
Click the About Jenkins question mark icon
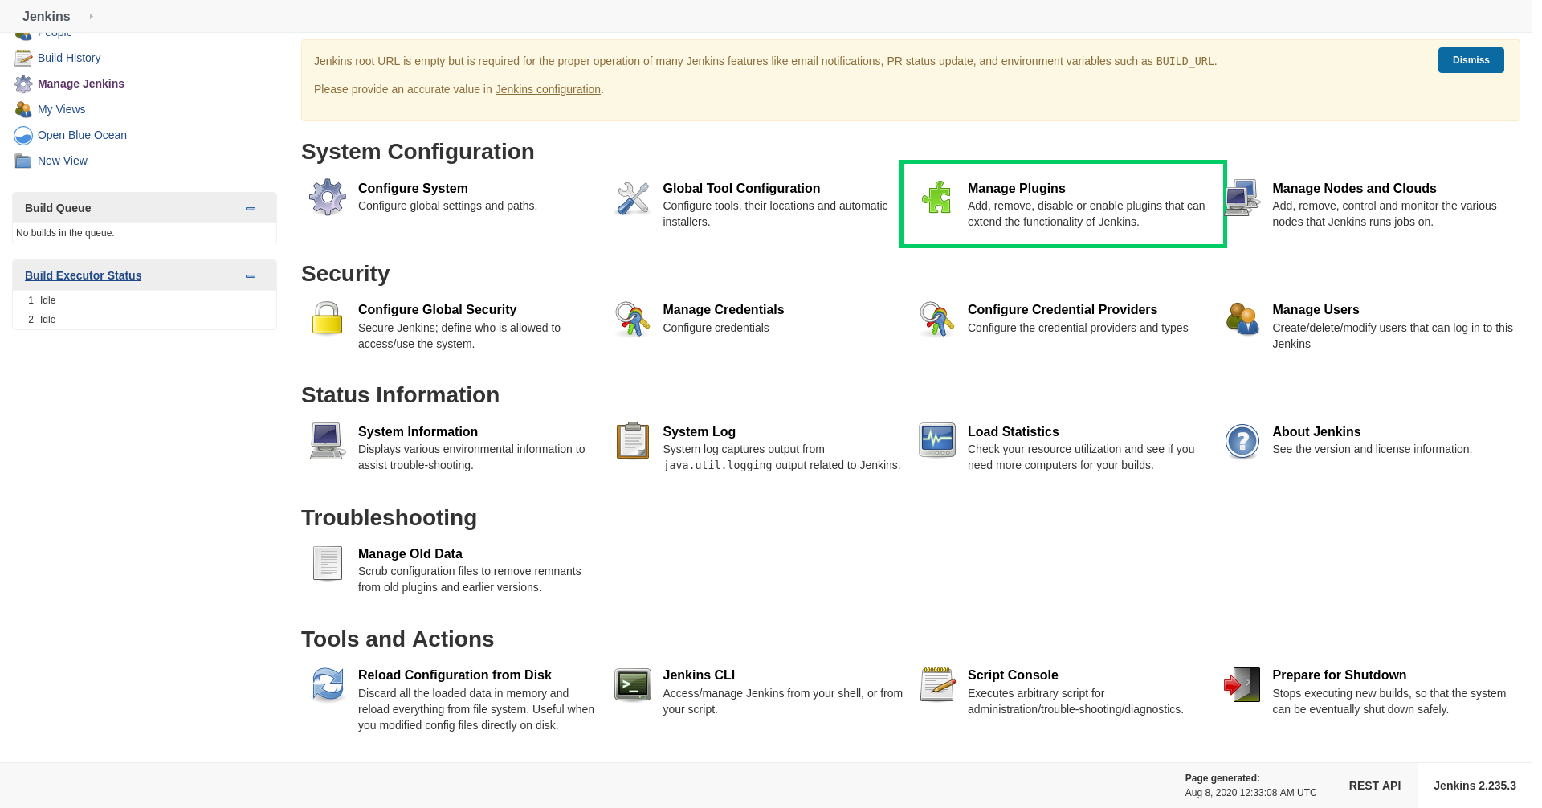pyautogui.click(x=1242, y=441)
